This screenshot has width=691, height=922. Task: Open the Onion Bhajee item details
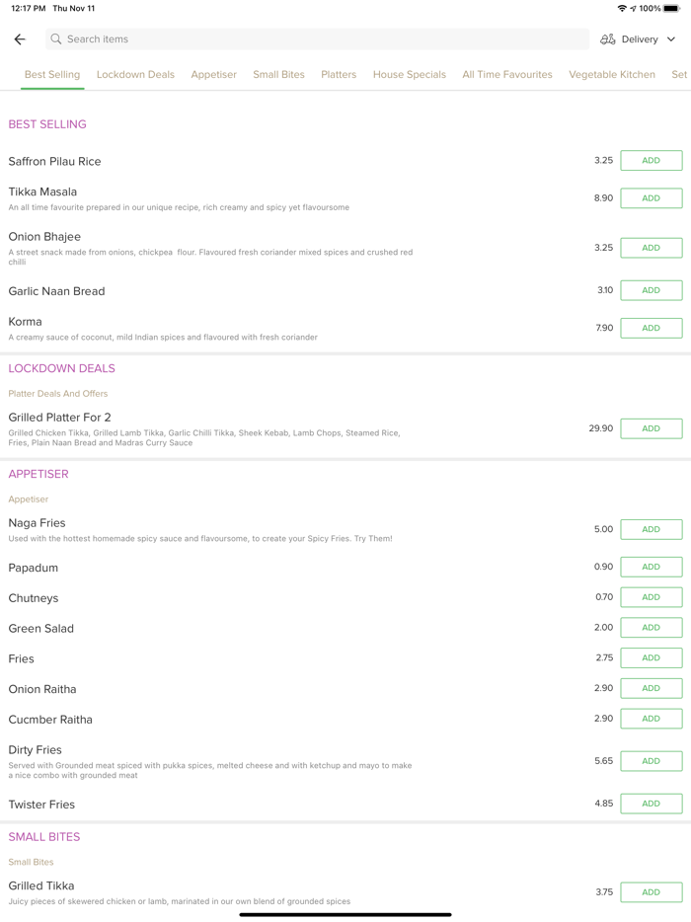[44, 237]
